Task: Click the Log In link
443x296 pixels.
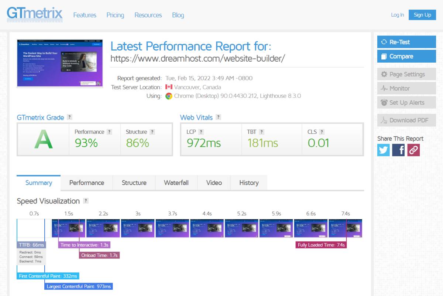Action: pos(397,15)
